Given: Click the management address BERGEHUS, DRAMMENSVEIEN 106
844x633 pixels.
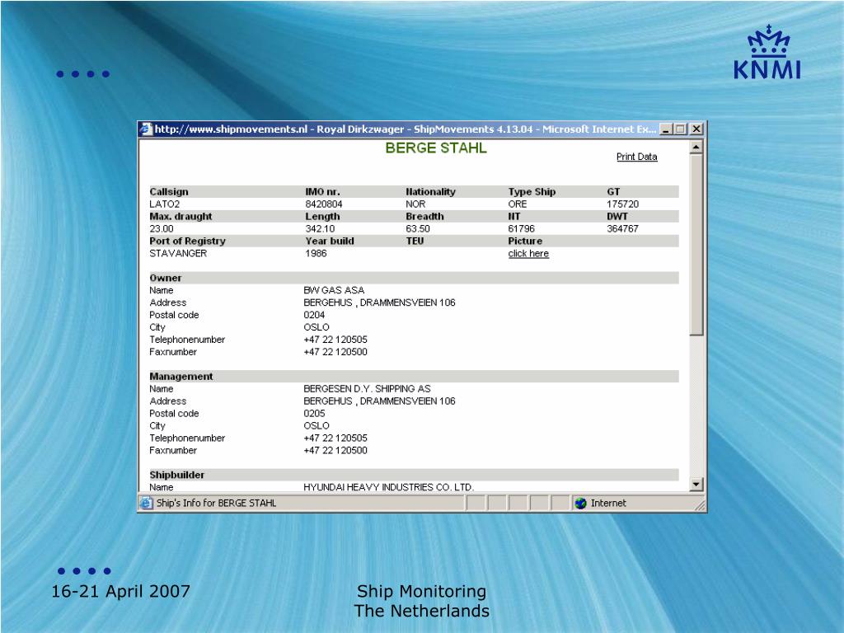Looking at the screenshot, I should click(379, 401).
